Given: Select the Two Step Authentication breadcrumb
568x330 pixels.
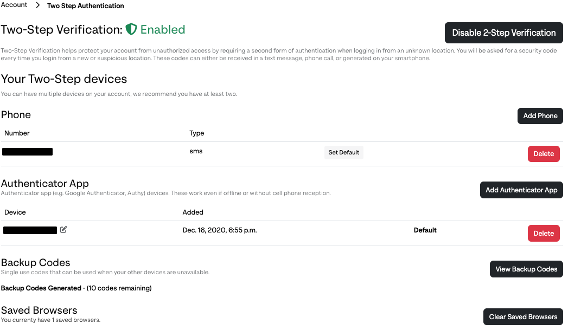Looking at the screenshot, I should pyautogui.click(x=86, y=6).
